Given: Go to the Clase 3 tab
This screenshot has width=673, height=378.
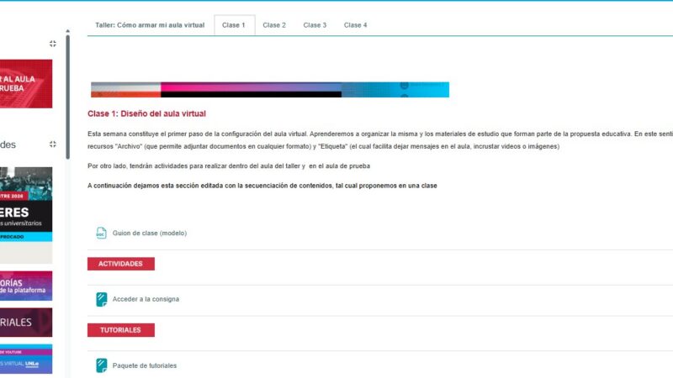Looking at the screenshot, I should 315,25.
